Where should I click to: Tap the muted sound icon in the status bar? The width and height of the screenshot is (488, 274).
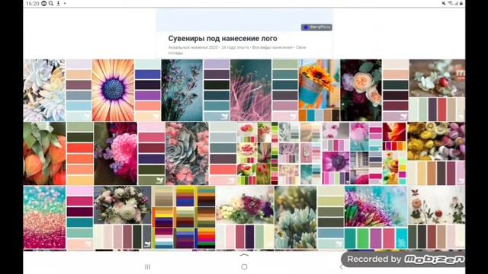tap(444, 3)
